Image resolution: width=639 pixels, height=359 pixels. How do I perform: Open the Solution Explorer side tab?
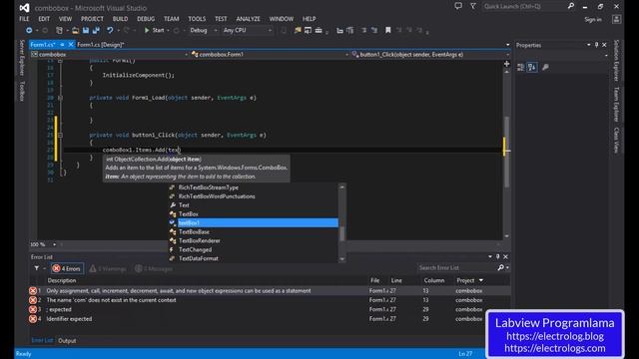click(x=616, y=60)
